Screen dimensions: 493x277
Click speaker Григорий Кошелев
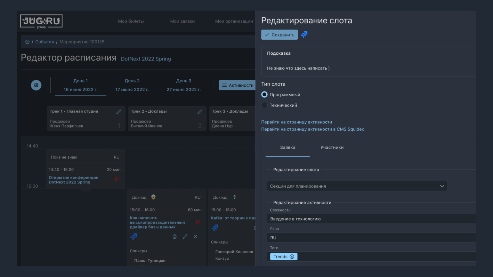[234, 252]
